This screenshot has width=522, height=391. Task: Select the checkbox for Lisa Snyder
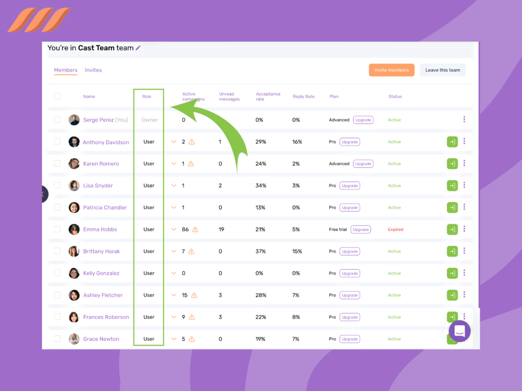click(57, 185)
